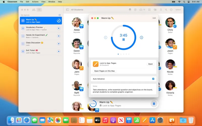Screen dimensions: 202x126
Task: Toggle the sidebar with the toolbar panel icon
Action: [67, 10]
